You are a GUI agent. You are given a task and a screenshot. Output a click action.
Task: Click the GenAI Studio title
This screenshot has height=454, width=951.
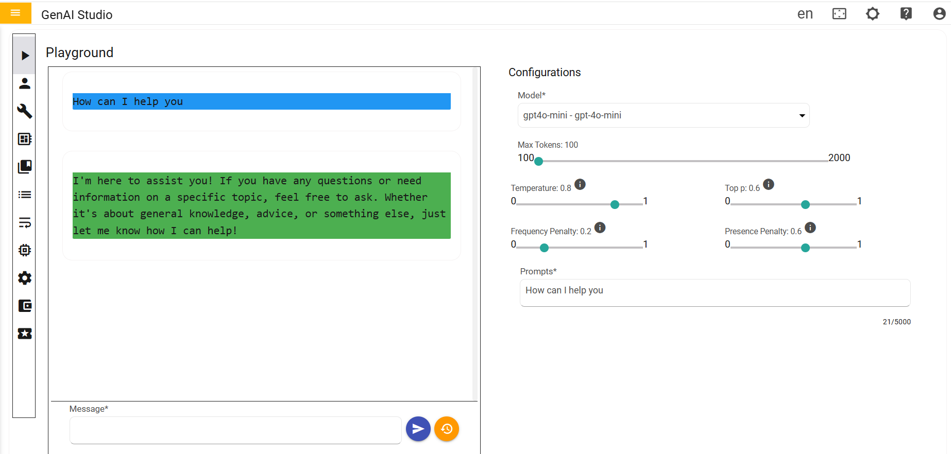(x=77, y=15)
